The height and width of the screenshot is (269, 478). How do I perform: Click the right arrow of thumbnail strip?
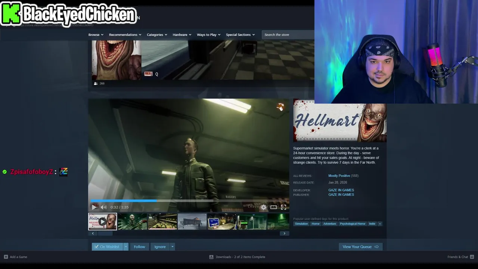pyautogui.click(x=285, y=234)
